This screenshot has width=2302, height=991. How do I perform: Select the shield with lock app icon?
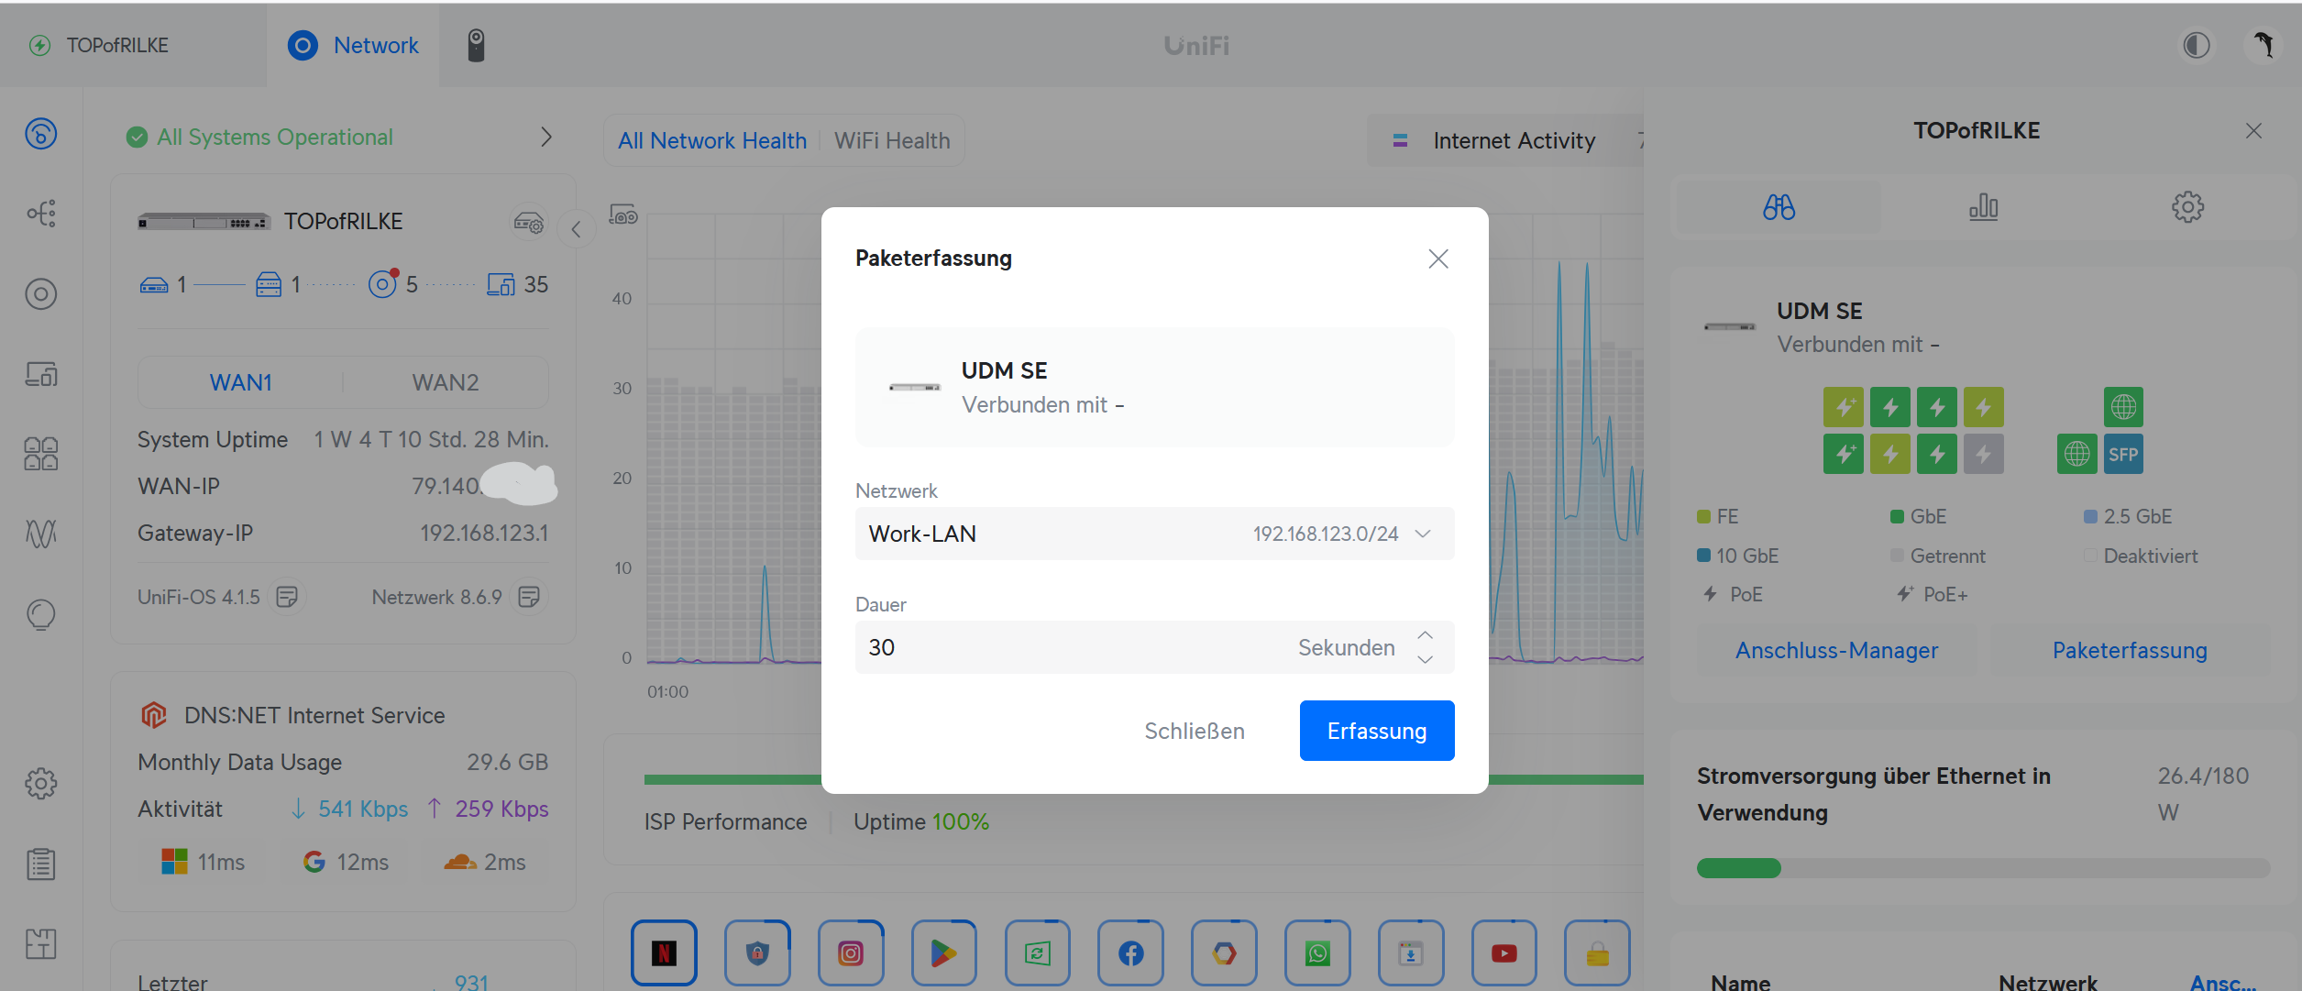tap(757, 953)
